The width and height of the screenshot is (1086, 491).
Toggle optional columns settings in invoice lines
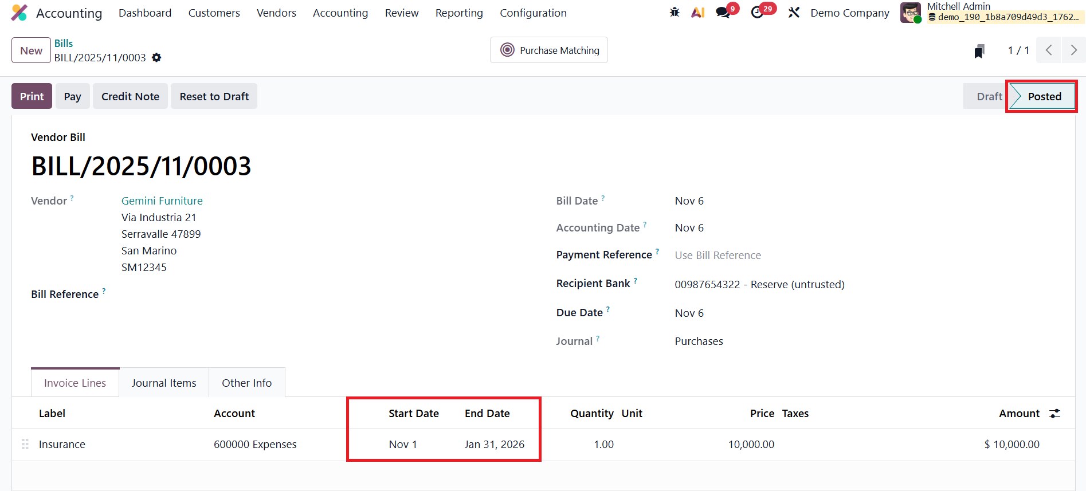pyautogui.click(x=1054, y=414)
